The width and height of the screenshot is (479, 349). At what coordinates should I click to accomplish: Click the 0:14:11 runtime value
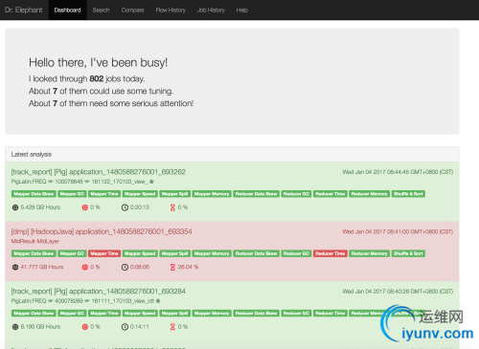coord(140,327)
